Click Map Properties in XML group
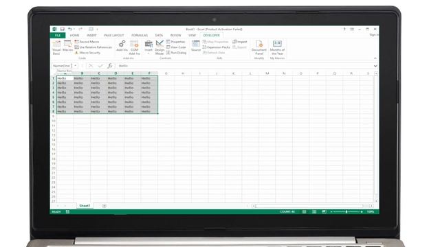The width and height of the screenshot is (440, 247). pyautogui.click(x=215, y=41)
